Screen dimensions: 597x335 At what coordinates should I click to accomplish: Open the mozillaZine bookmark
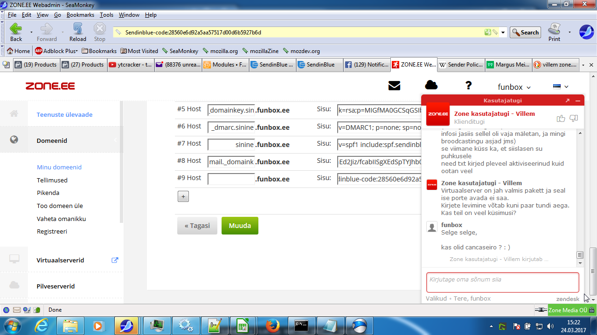pyautogui.click(x=260, y=51)
